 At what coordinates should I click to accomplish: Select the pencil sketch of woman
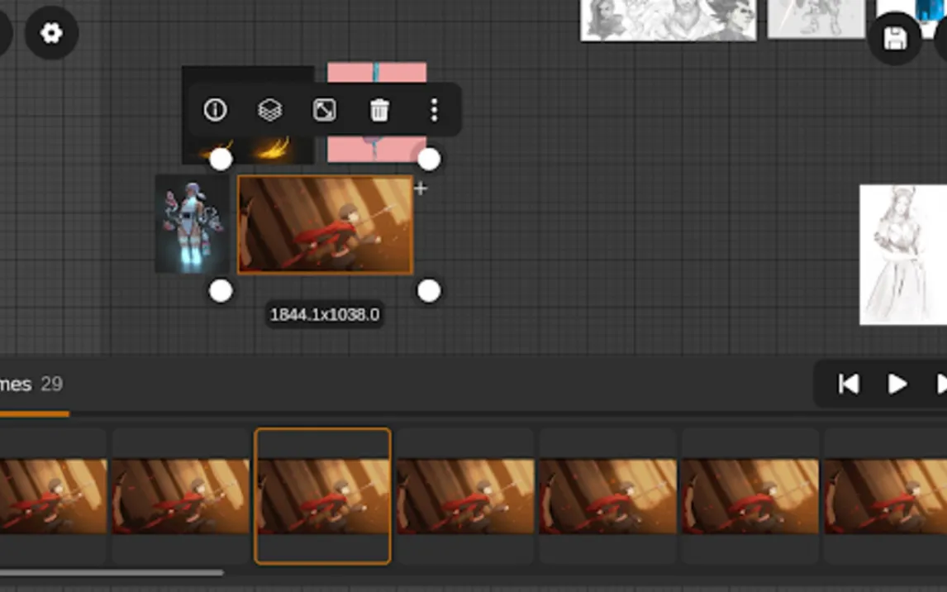(x=902, y=254)
